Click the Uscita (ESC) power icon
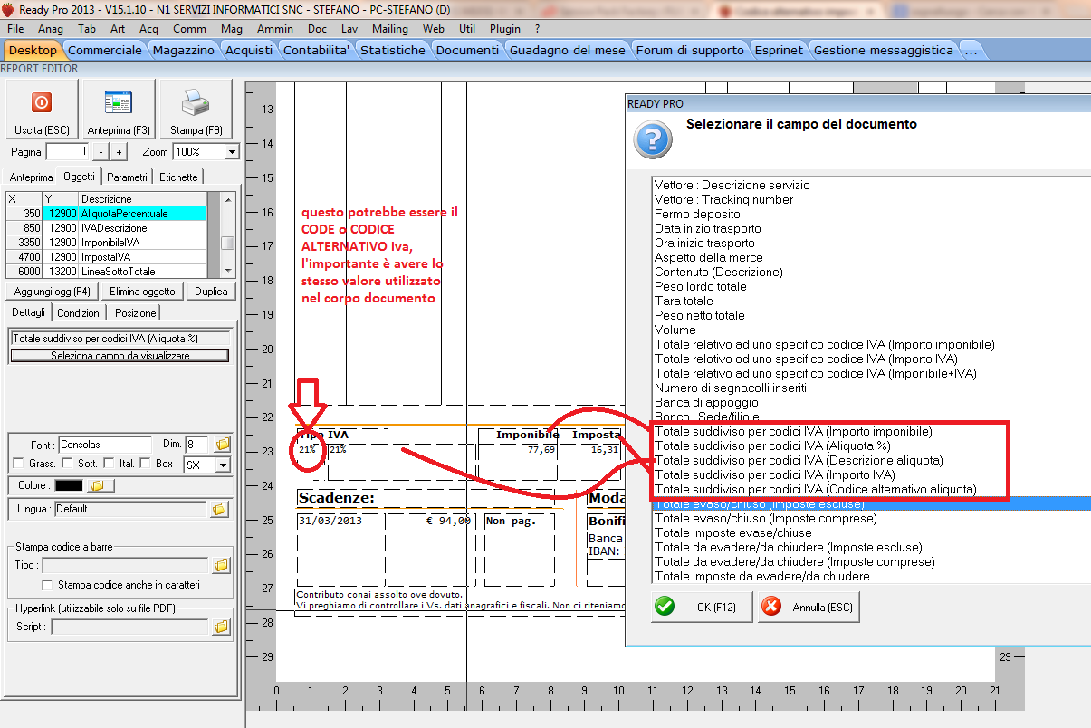This screenshot has height=728, width=1091. (42, 102)
